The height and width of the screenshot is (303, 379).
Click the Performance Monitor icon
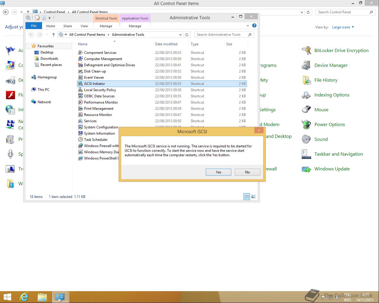80,102
